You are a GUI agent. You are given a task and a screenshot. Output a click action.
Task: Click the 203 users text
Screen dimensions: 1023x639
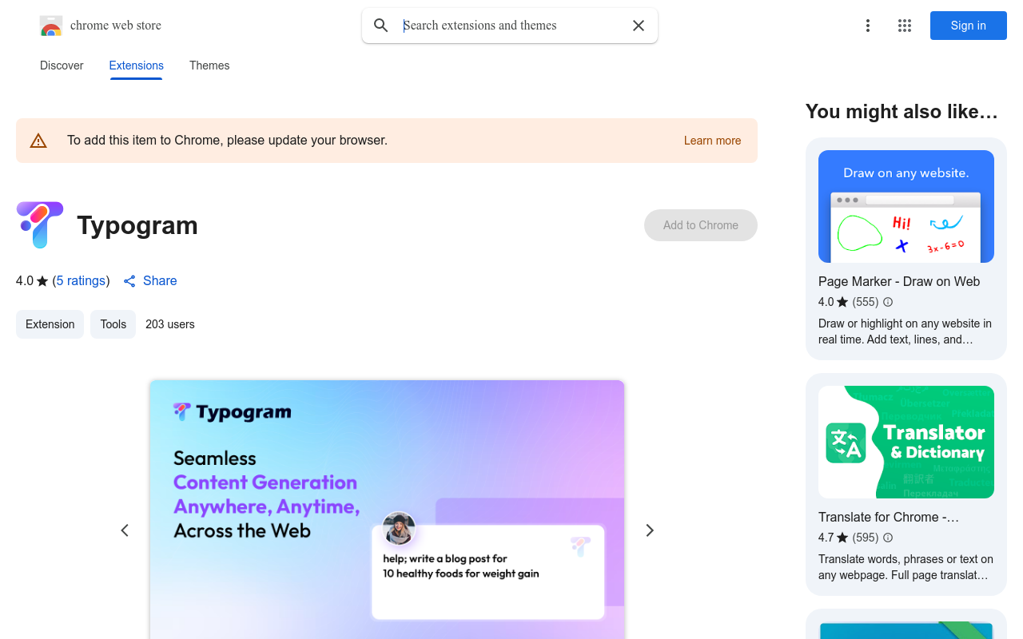pyautogui.click(x=170, y=324)
